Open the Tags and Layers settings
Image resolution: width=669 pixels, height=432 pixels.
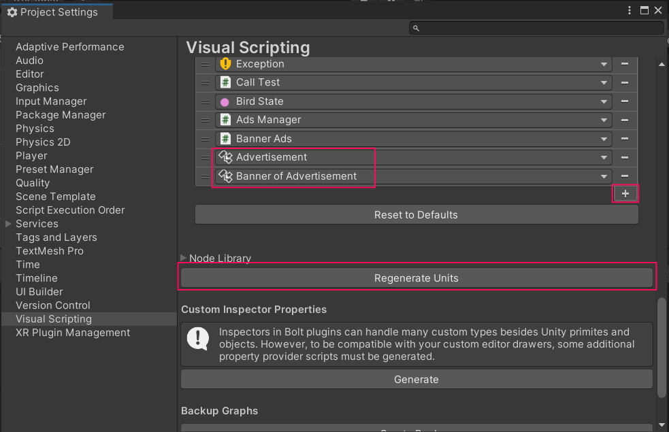click(56, 237)
